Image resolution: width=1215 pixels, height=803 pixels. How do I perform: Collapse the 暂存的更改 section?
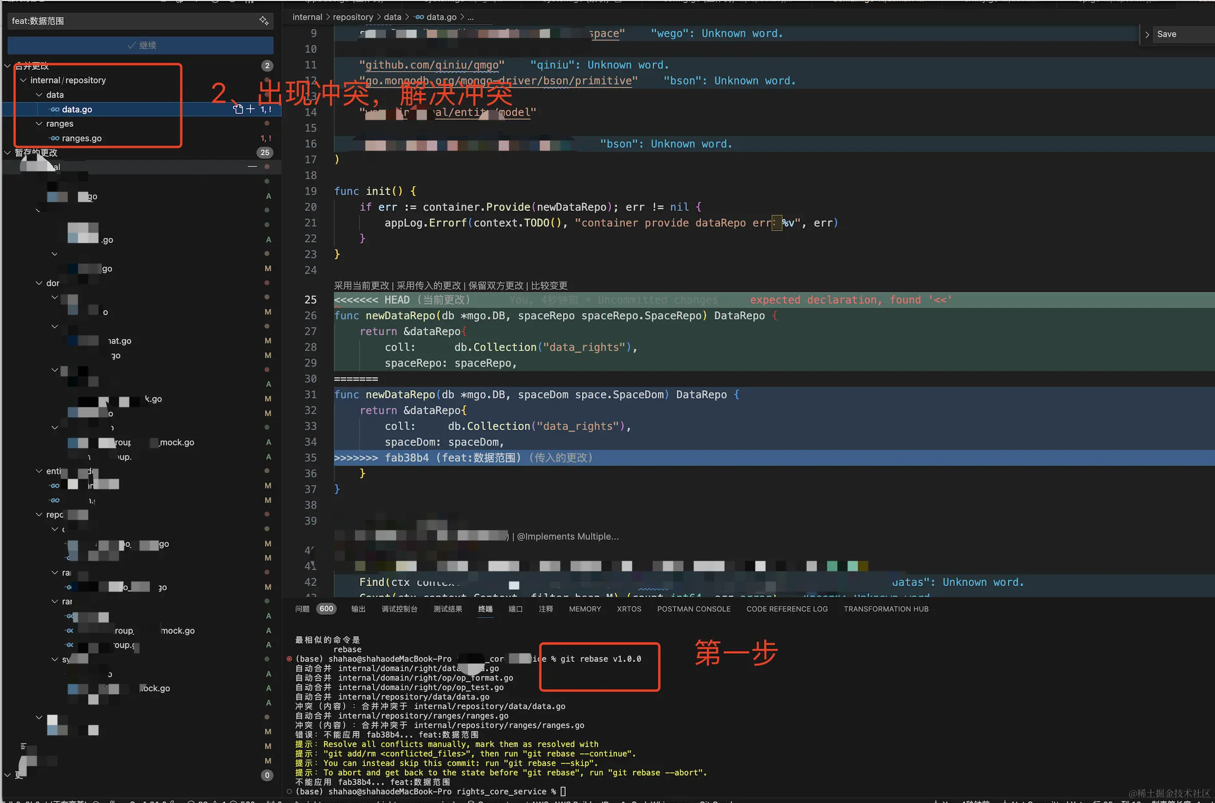pyautogui.click(x=8, y=152)
